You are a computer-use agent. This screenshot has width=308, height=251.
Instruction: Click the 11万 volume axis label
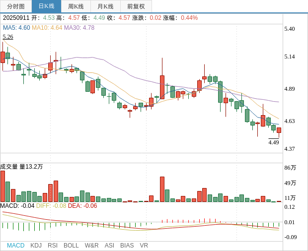click(x=290, y=198)
